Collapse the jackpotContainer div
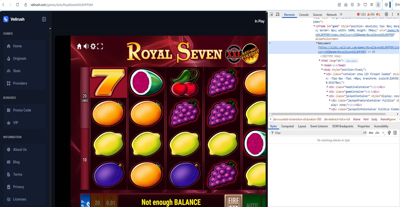Screen dimensions: 400x207 (x=327, y=96)
